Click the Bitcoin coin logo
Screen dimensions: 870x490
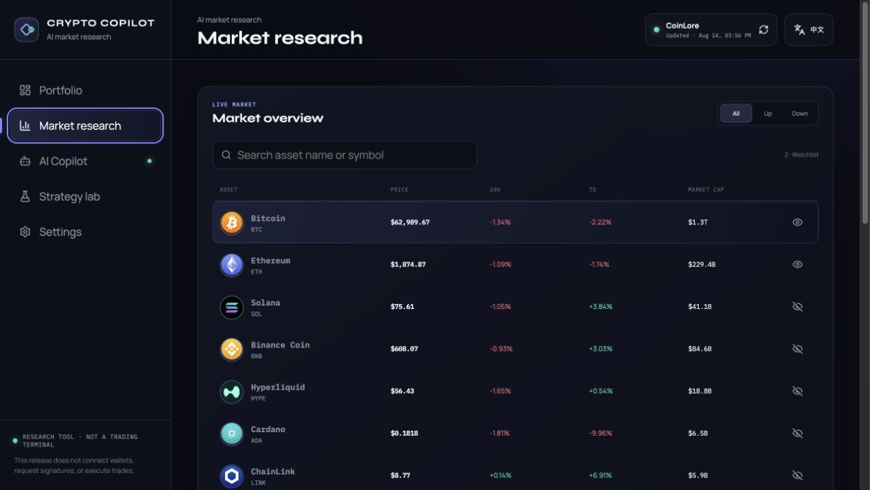(x=232, y=222)
